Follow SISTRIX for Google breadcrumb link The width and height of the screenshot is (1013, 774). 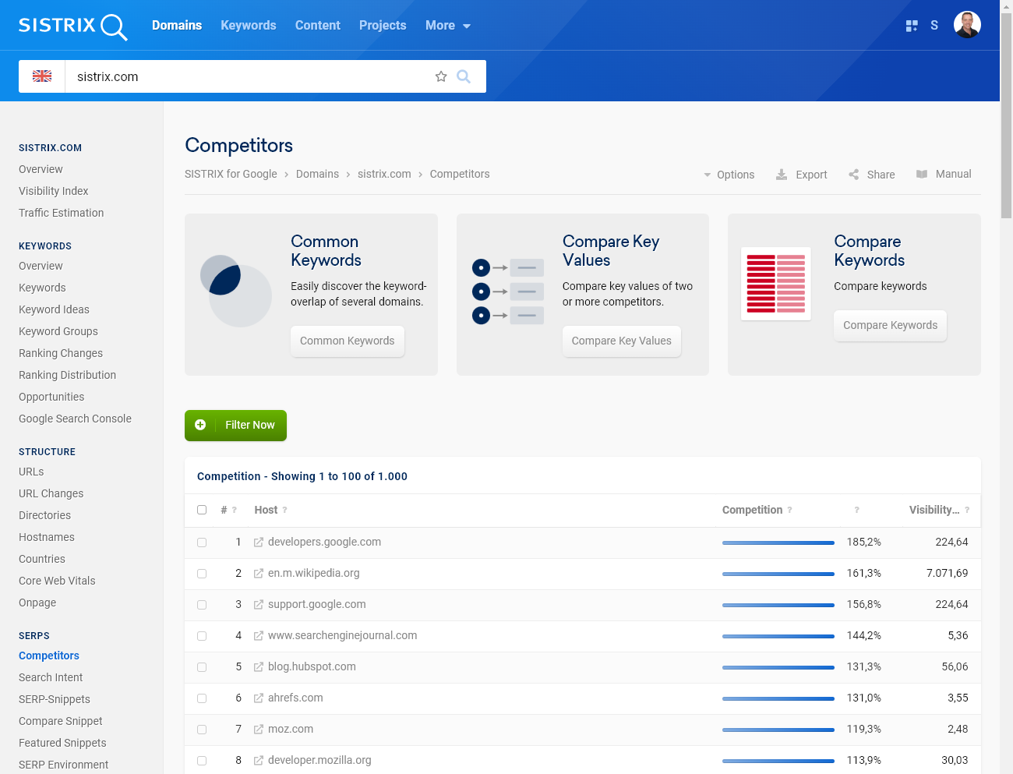(x=231, y=174)
